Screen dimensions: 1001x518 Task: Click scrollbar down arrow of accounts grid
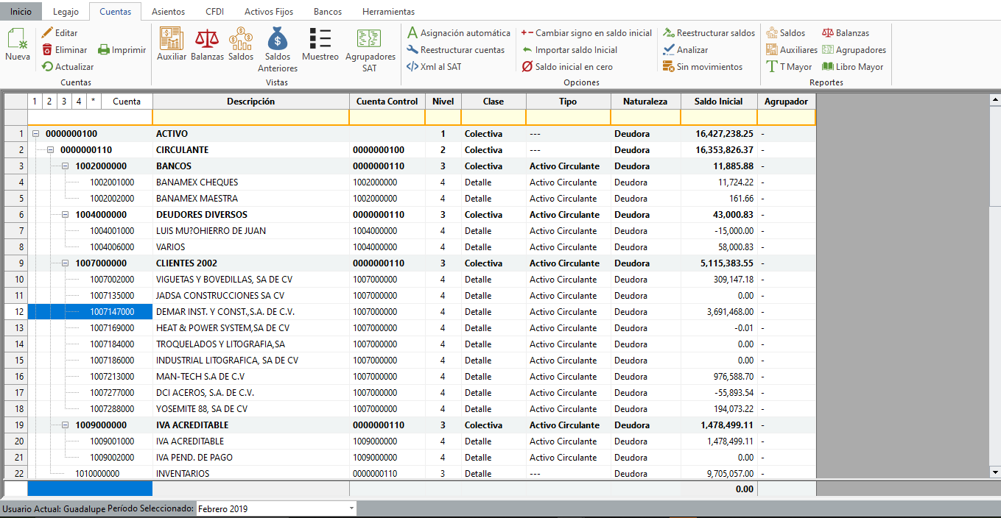click(994, 472)
